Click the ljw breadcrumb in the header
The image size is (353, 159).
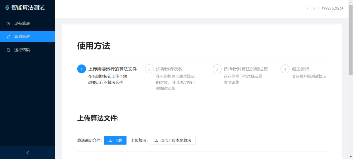point(313,8)
